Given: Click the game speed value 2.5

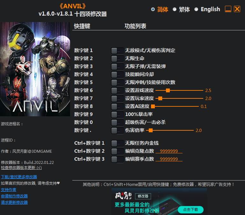Looking at the screenshot, I should click(208, 91).
